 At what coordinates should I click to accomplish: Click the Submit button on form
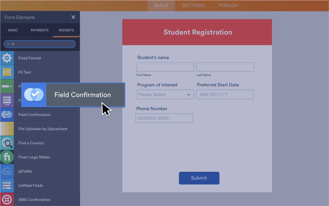pyautogui.click(x=199, y=178)
